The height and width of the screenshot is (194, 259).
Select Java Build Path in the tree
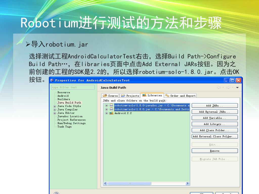[69, 103]
